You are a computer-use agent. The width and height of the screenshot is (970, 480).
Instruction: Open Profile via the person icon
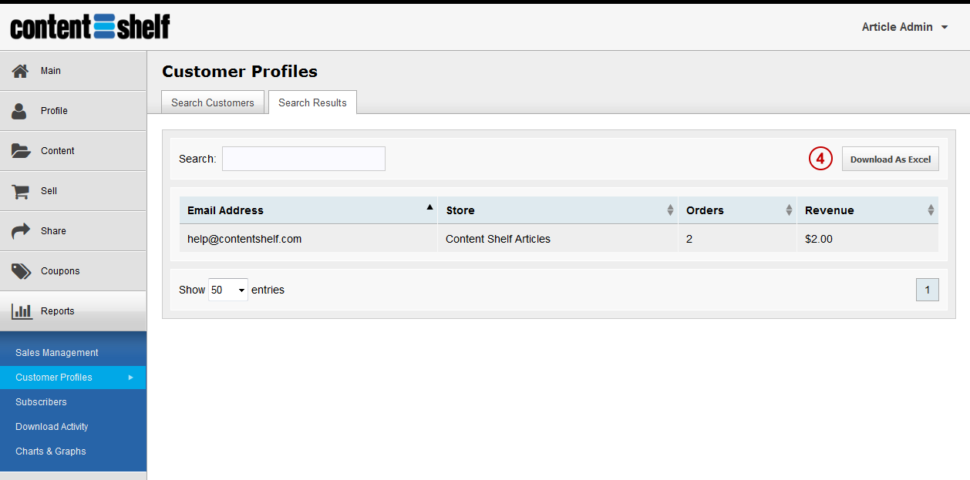(x=19, y=111)
